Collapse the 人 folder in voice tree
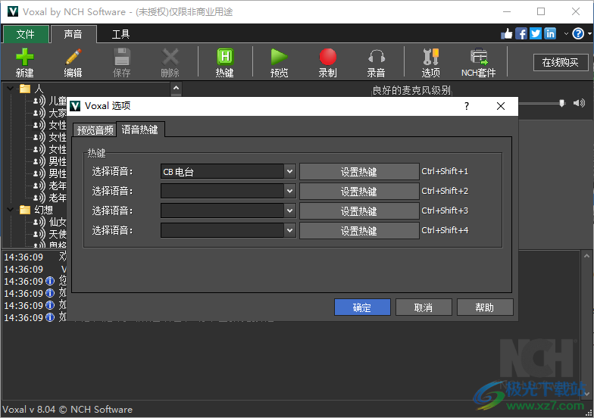This screenshot has height=418, width=594. 11,89
